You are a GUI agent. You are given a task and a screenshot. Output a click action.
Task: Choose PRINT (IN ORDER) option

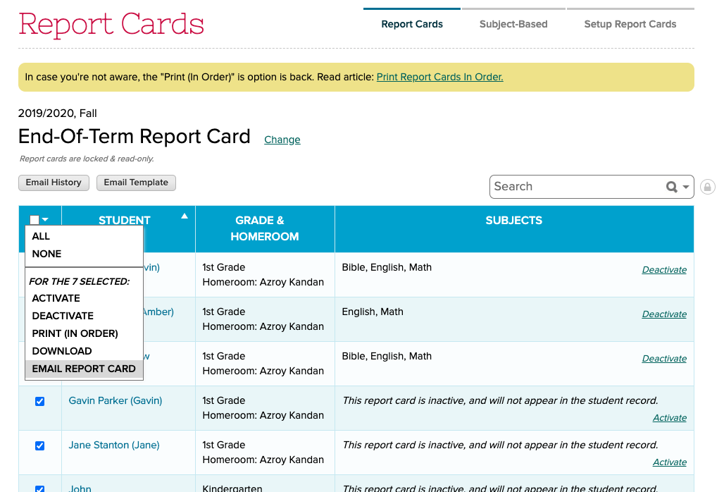[x=84, y=333]
